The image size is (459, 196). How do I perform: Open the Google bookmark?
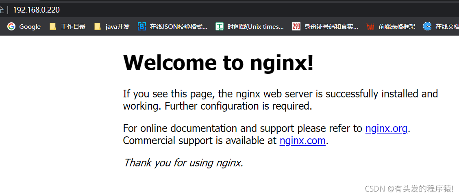point(24,27)
